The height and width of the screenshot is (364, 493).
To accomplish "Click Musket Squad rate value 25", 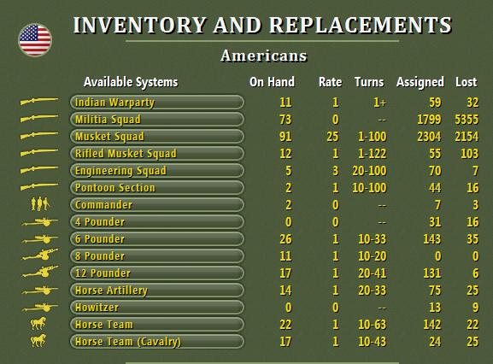I will tap(332, 137).
